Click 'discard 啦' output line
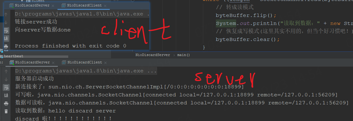Viewport: 353px width, 121px height. 63,118
